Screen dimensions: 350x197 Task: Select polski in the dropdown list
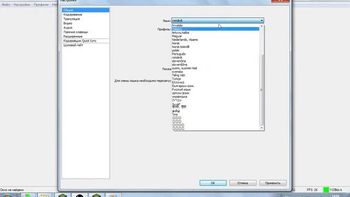tap(176, 50)
